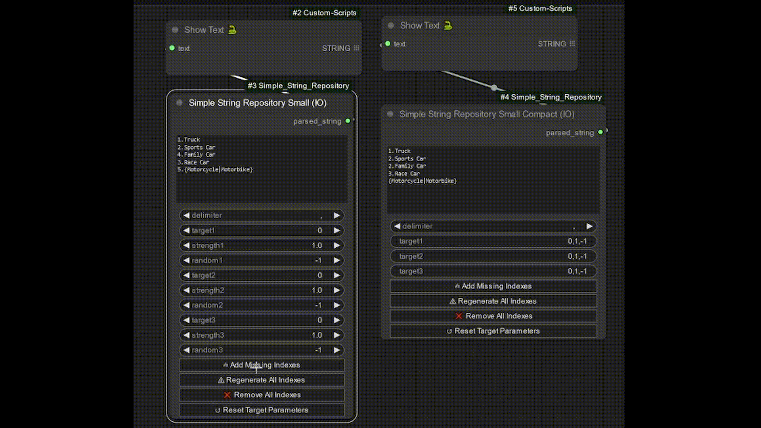Click Reset Target Parameters in Small node
Image resolution: width=761 pixels, height=428 pixels.
[262, 410]
